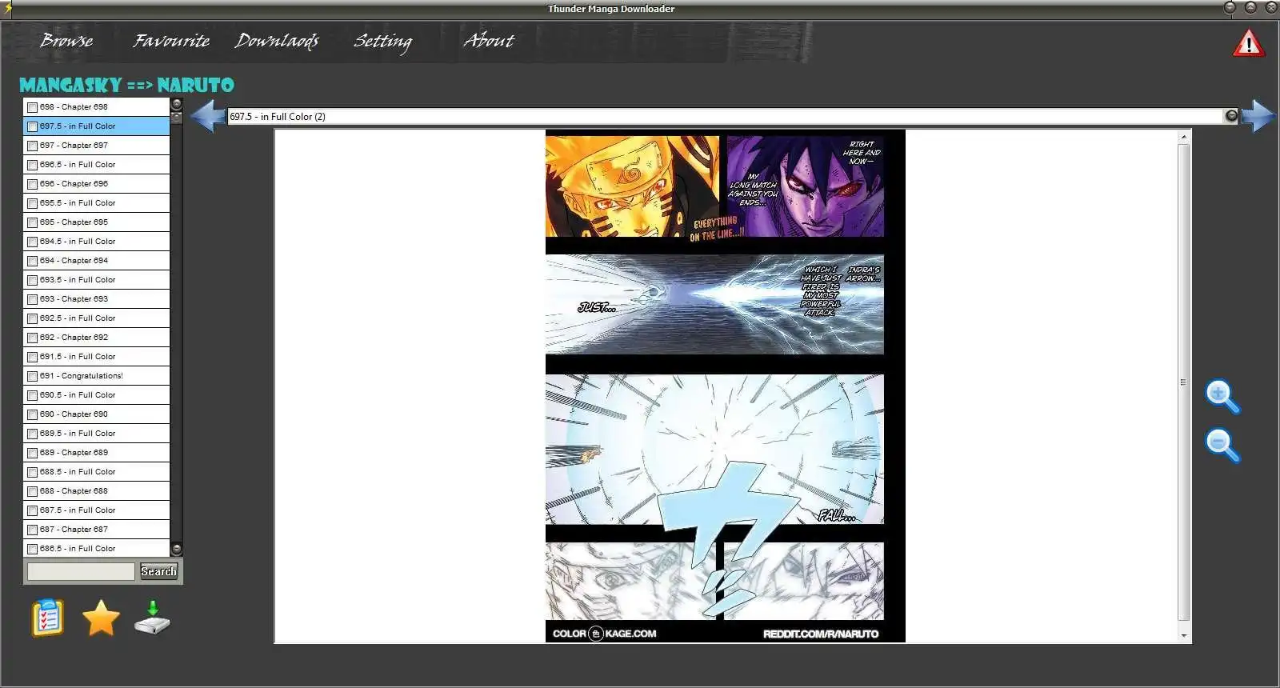Select row 687.5 - in Full Color
1280x688 pixels.
click(x=97, y=510)
